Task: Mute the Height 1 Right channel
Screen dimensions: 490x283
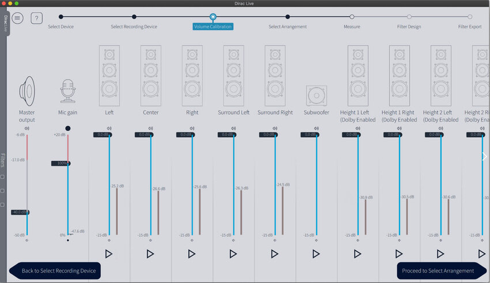Action: coord(399,129)
